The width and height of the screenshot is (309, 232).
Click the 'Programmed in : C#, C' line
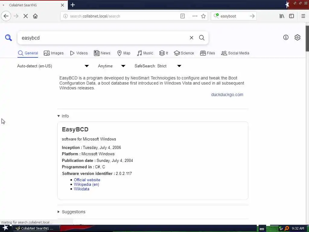click(83, 167)
